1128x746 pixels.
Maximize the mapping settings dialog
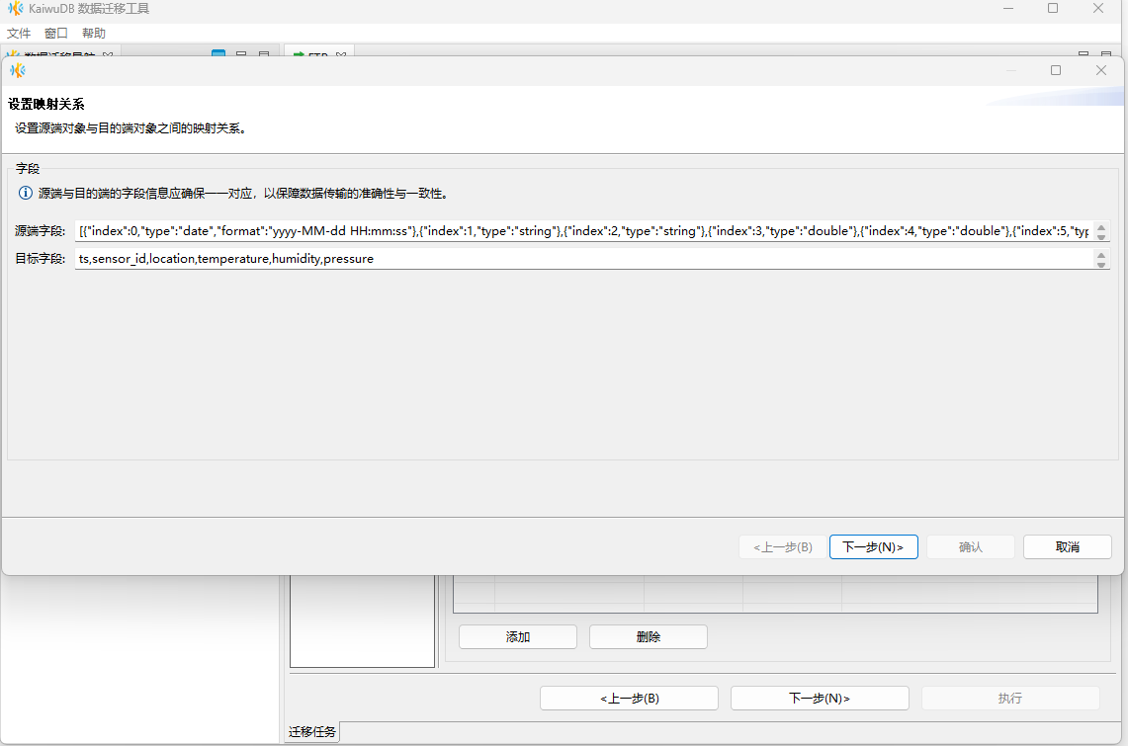(1056, 70)
